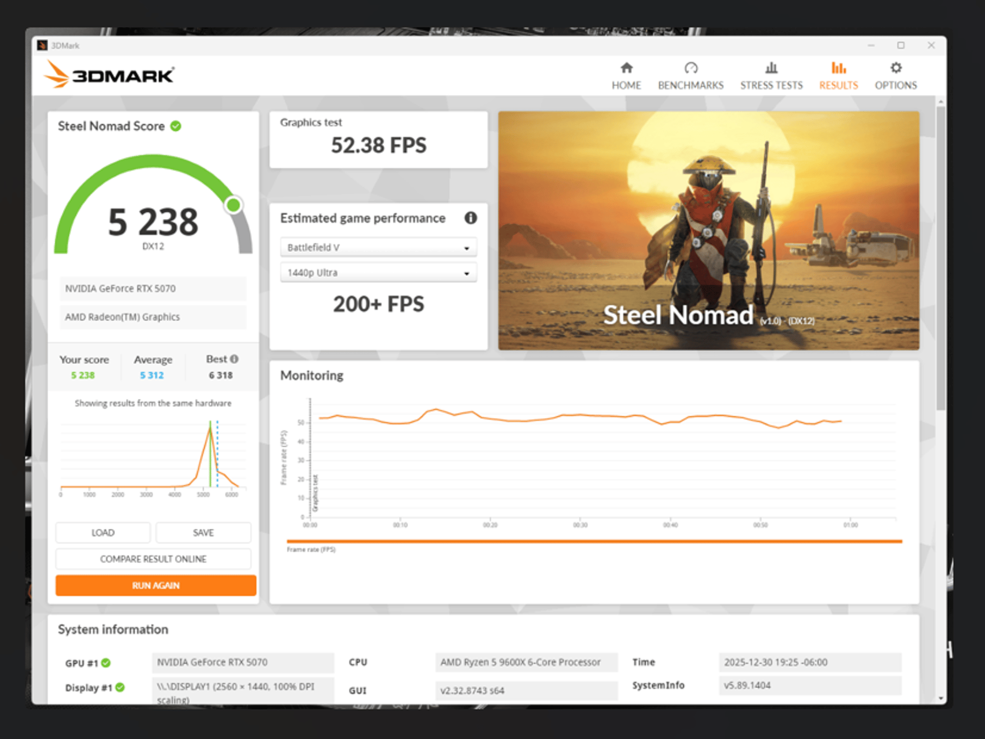The width and height of the screenshot is (985, 739).
Task: Click COMPARE RESULT ONLINE button
Action: [x=153, y=559]
